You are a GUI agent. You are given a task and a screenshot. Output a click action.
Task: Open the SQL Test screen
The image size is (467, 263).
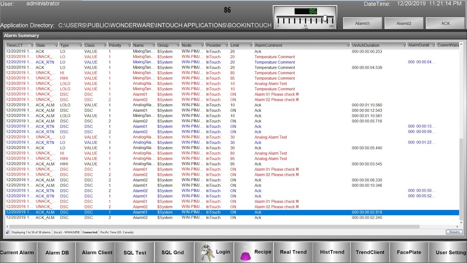(135, 252)
